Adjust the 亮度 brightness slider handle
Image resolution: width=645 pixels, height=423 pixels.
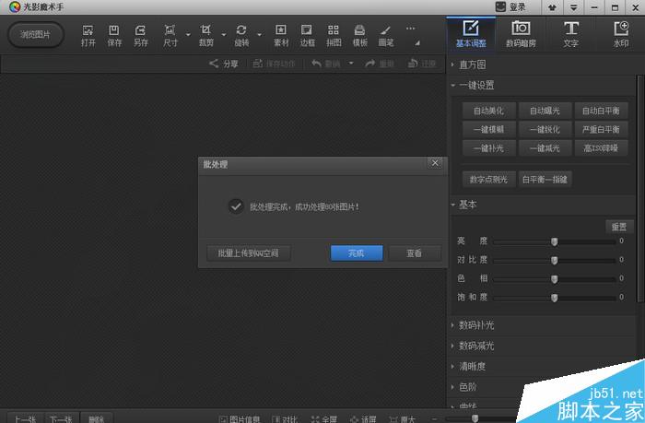tap(555, 241)
